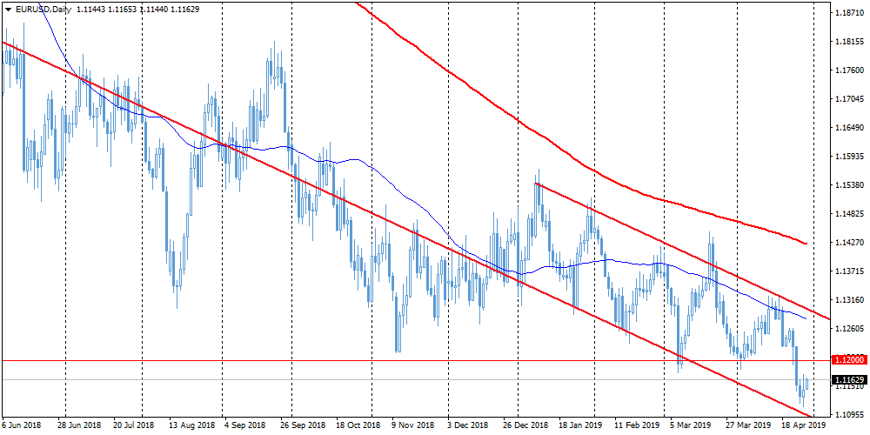
Task: Click the 1.16490 price axis label
Action: [849, 128]
